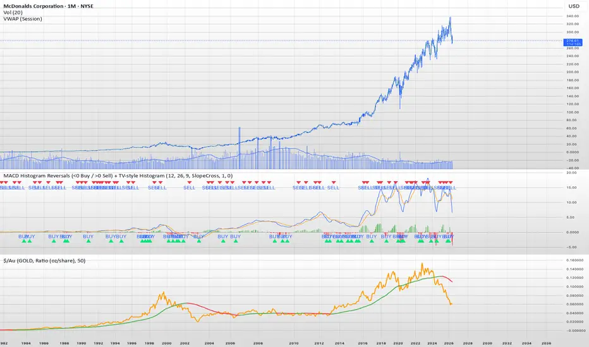589x347 pixels.
Task: Click the McDonalds Corporation chart title
Action: pos(48,6)
